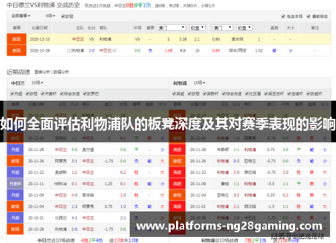The height and width of the screenshot is (243, 336).
Task: Toggle 球会友谊 checkbox under 中日兰
Action: point(62,93)
